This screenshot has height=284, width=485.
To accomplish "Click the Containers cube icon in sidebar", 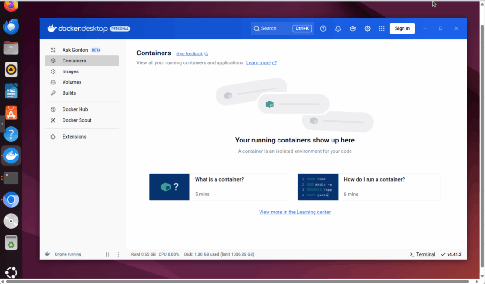I will tap(53, 61).
